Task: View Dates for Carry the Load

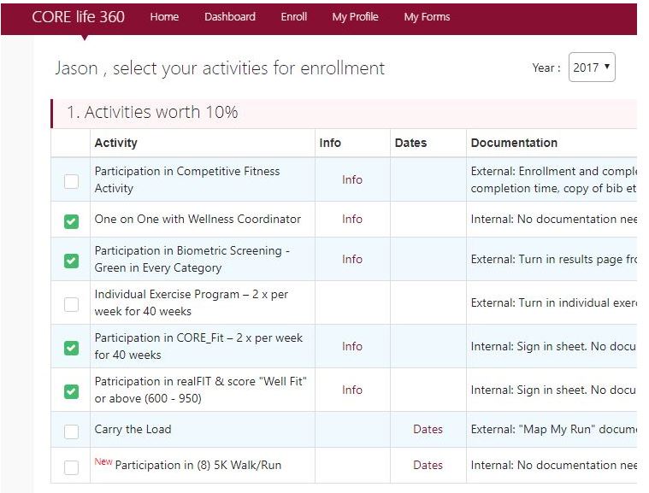Action: tap(428, 429)
